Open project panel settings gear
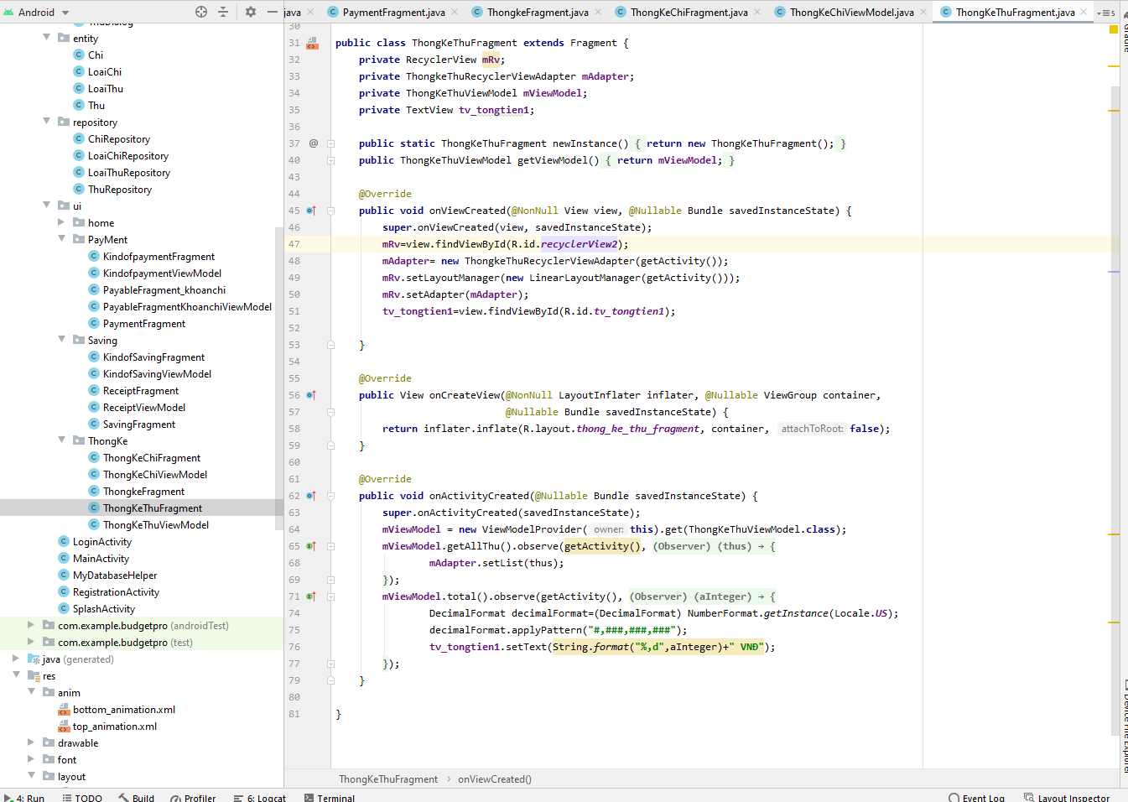This screenshot has width=1128, height=802. point(251,12)
